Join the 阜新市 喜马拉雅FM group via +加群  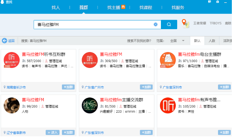68,132
